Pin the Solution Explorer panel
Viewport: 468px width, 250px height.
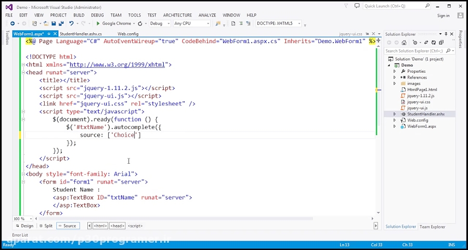(x=446, y=34)
